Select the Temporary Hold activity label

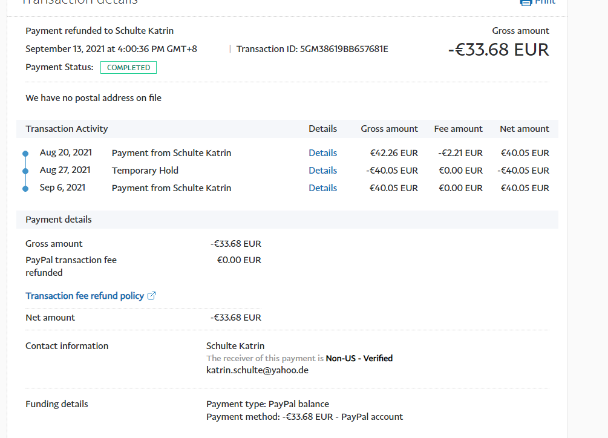pyautogui.click(x=145, y=171)
